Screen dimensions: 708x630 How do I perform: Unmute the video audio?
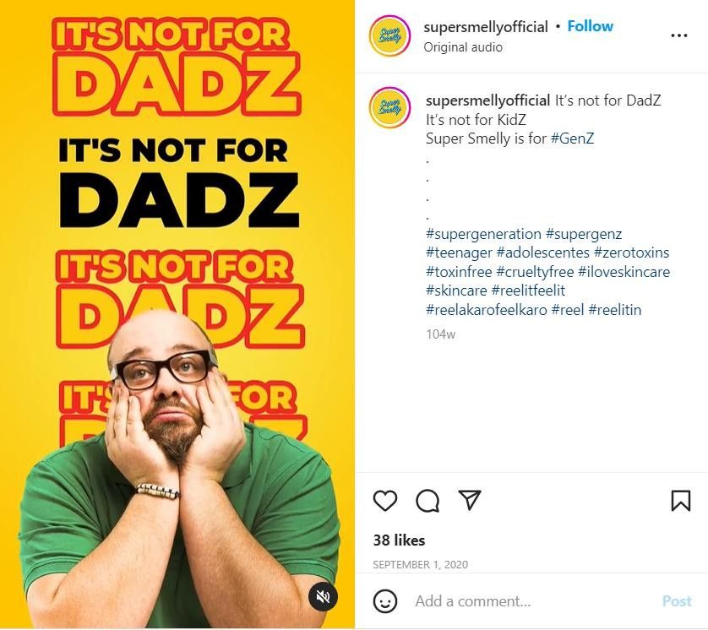tap(324, 597)
